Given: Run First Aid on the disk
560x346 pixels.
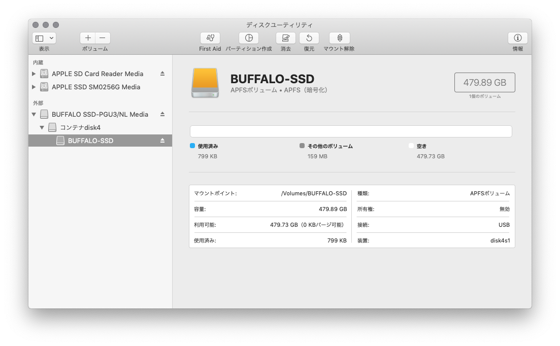Looking at the screenshot, I should (x=210, y=38).
